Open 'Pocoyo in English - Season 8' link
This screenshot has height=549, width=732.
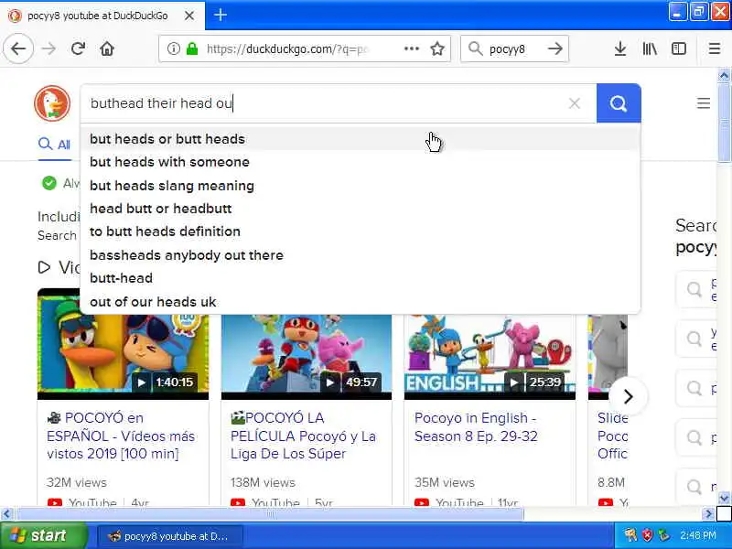(476, 426)
